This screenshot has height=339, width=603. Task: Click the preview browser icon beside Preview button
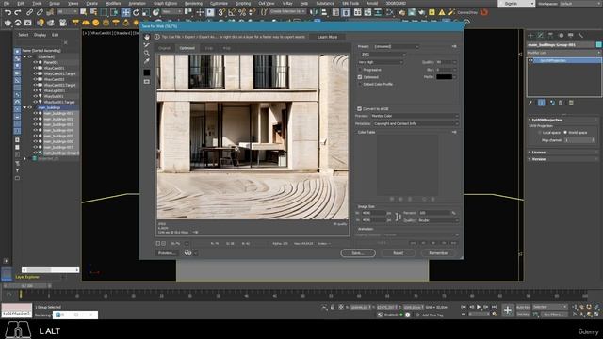188,253
